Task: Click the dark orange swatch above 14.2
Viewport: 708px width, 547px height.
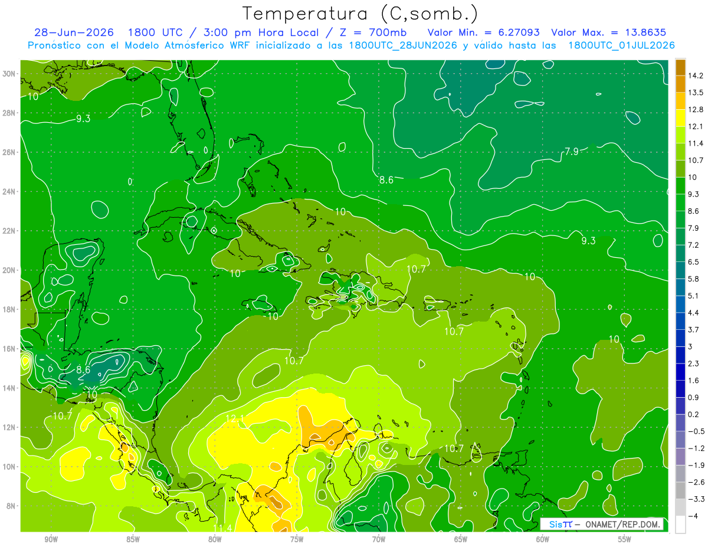Action: (680, 67)
